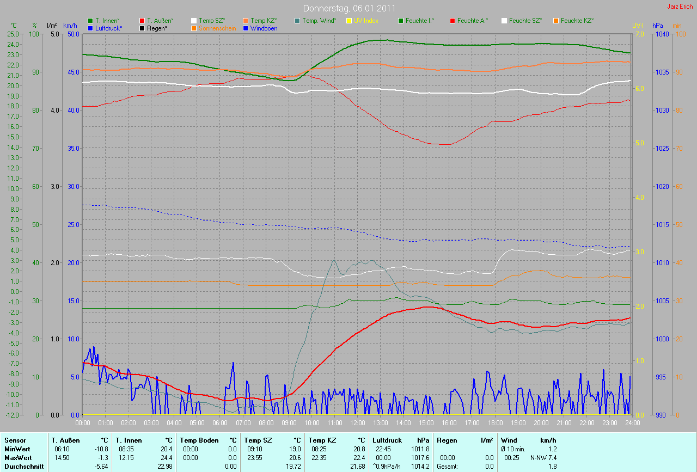Select the 'Durchschnitt' row label

coord(23,467)
